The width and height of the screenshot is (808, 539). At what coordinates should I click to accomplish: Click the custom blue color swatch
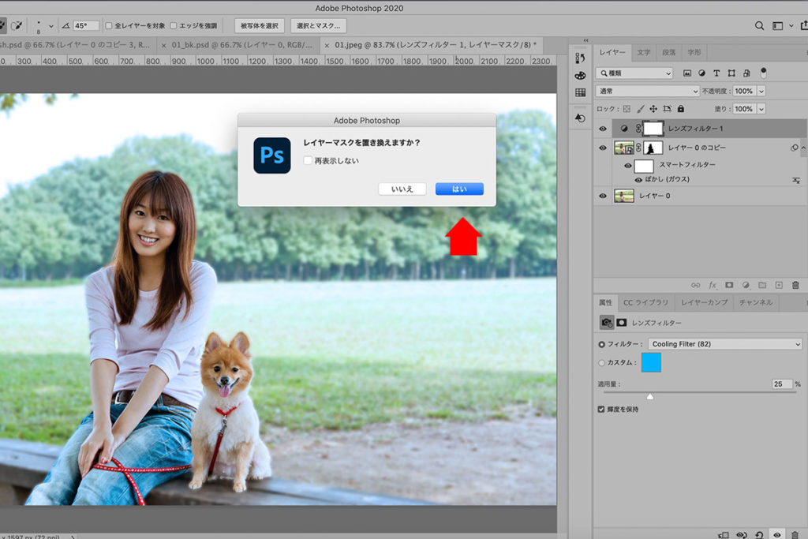[x=651, y=362]
